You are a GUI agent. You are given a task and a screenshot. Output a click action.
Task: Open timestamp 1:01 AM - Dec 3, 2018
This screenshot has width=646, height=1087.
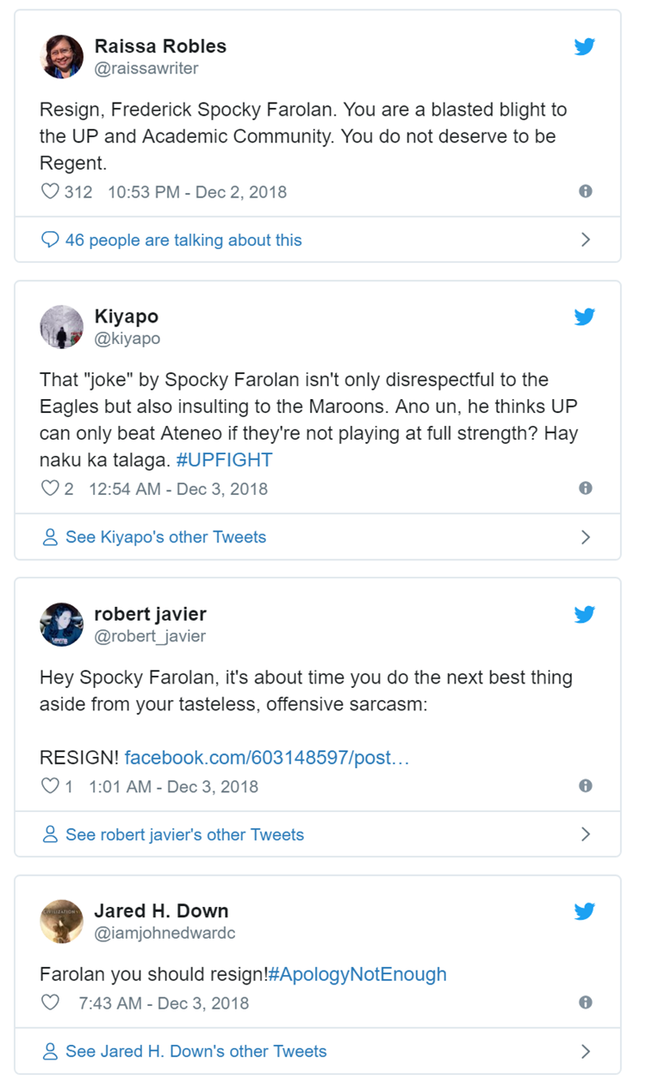pos(173,786)
